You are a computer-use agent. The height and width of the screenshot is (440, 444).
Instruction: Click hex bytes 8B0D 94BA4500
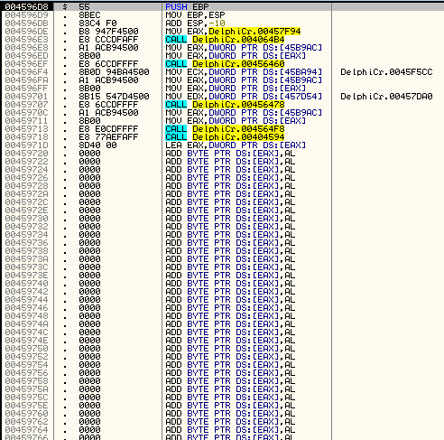point(114,72)
